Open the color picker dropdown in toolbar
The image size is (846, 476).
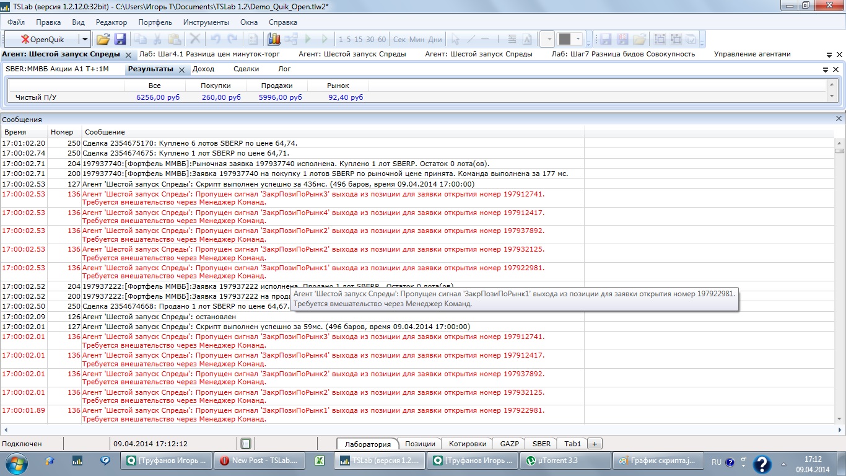click(578, 39)
